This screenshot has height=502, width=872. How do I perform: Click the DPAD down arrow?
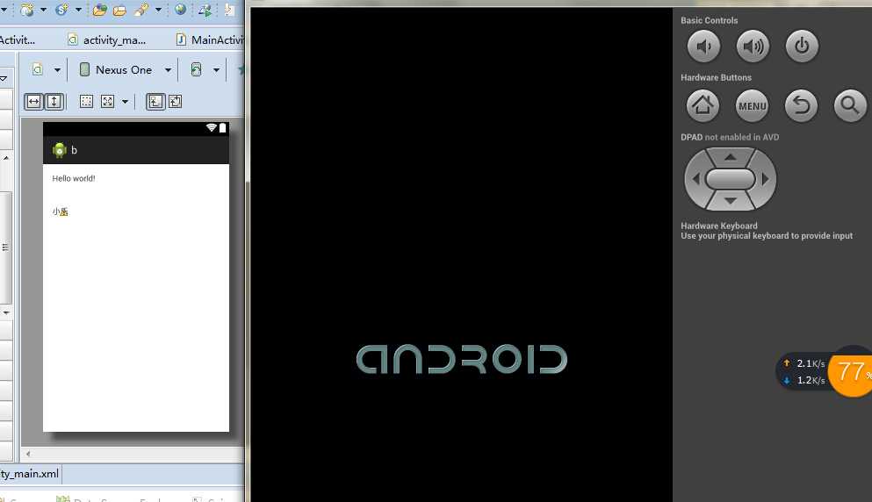[x=731, y=201]
